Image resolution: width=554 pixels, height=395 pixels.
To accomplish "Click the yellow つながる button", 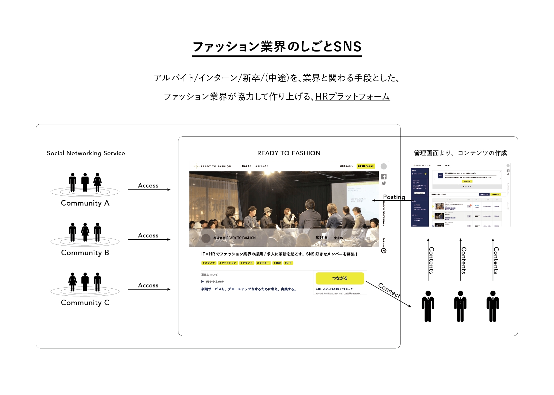I will click(x=340, y=278).
